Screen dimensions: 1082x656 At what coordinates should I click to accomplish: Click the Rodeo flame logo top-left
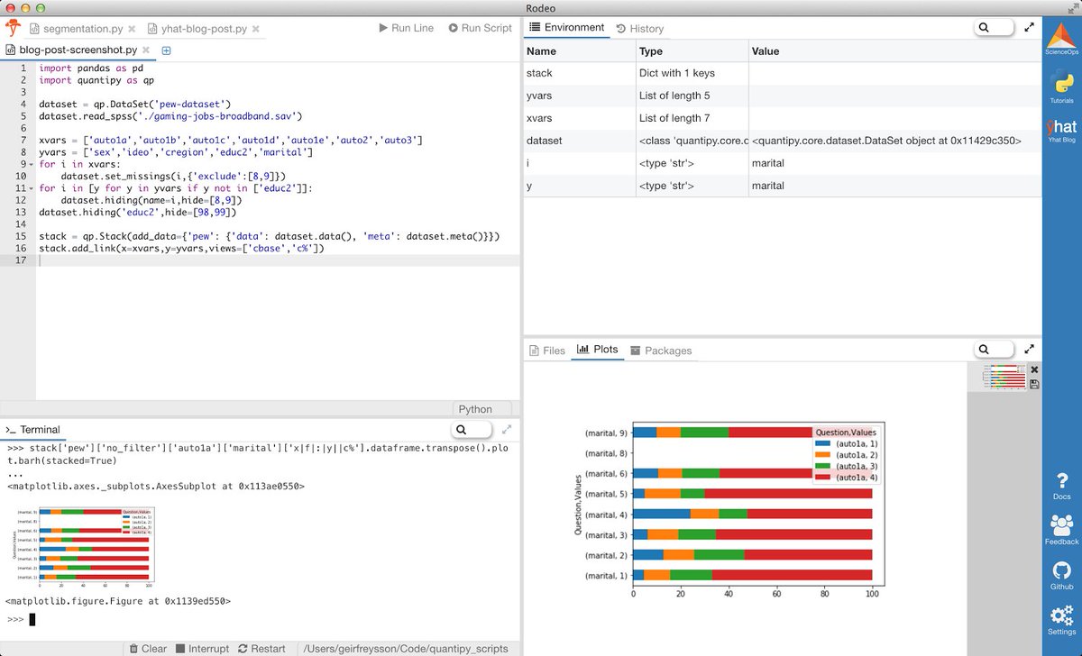pos(12,28)
